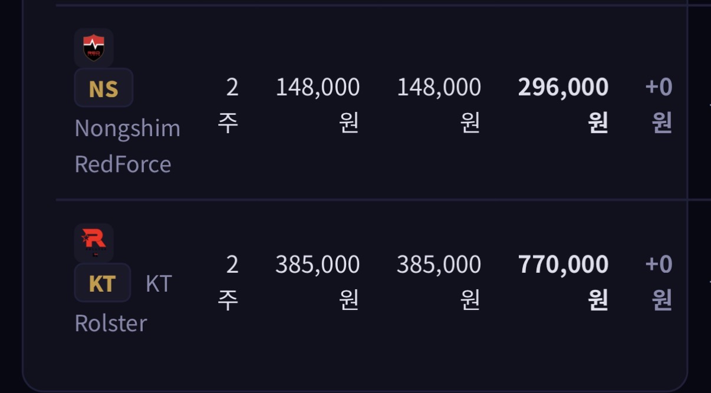Open the Nongshim team name link

coord(127,128)
